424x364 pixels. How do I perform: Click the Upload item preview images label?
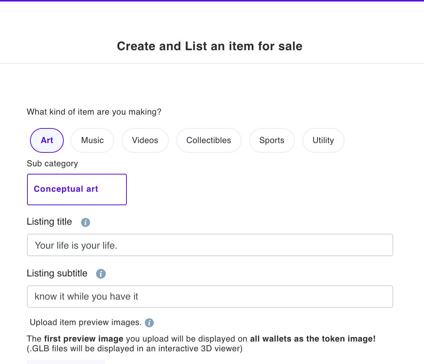(x=86, y=322)
